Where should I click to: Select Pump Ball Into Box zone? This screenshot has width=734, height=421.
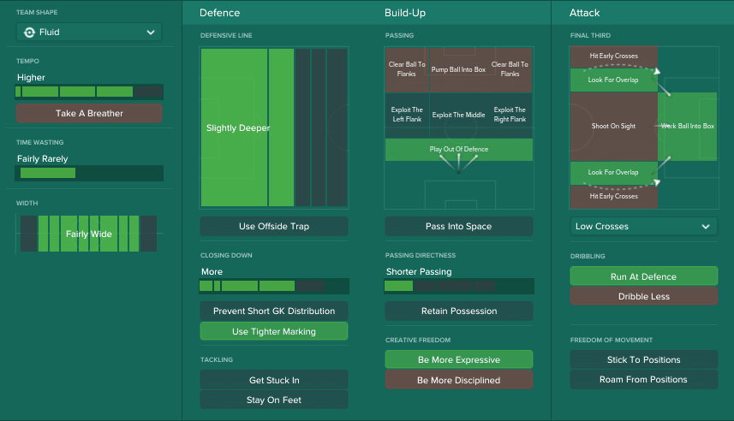[458, 69]
